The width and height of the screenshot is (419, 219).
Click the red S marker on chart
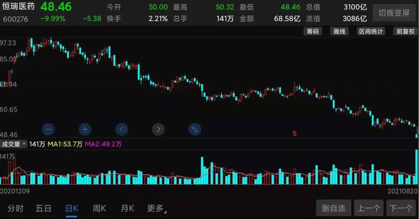(294, 133)
